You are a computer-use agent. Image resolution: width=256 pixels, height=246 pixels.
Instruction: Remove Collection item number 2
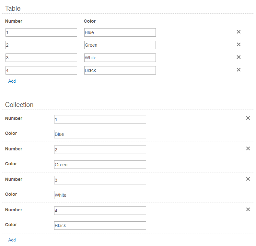click(248, 148)
